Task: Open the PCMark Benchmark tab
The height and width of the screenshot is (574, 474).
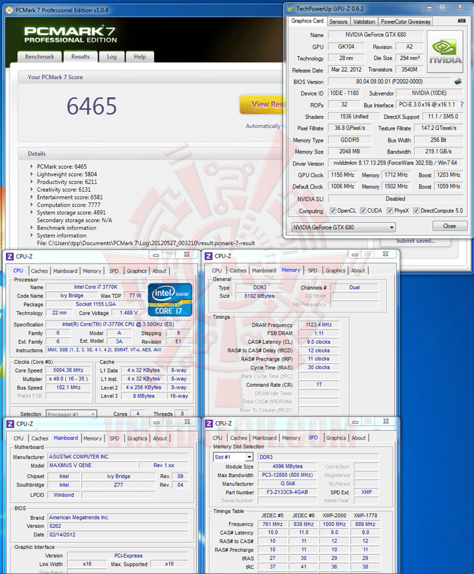Action: tap(39, 57)
